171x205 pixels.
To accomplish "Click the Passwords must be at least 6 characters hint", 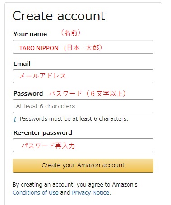I will [74, 119].
